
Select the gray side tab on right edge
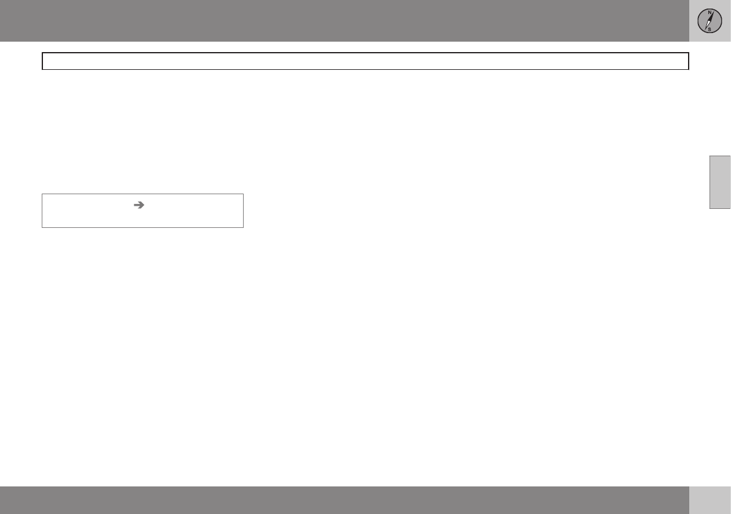click(x=720, y=183)
